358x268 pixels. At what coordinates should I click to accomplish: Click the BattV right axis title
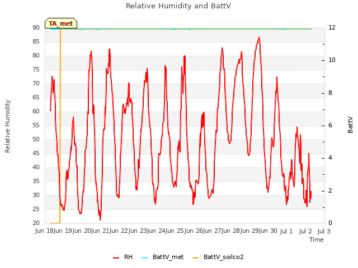350,125
